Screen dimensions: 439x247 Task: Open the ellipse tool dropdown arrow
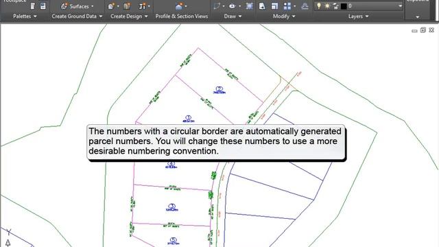(x=239, y=6)
